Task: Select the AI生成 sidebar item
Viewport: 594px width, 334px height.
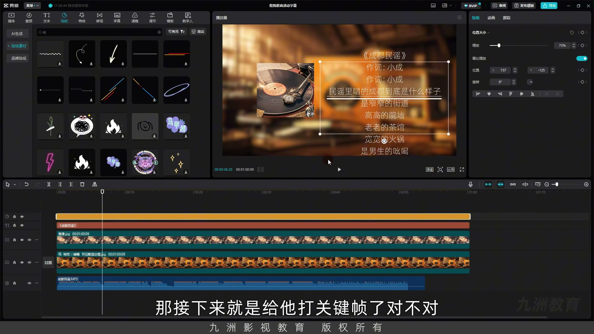Action: pos(17,33)
